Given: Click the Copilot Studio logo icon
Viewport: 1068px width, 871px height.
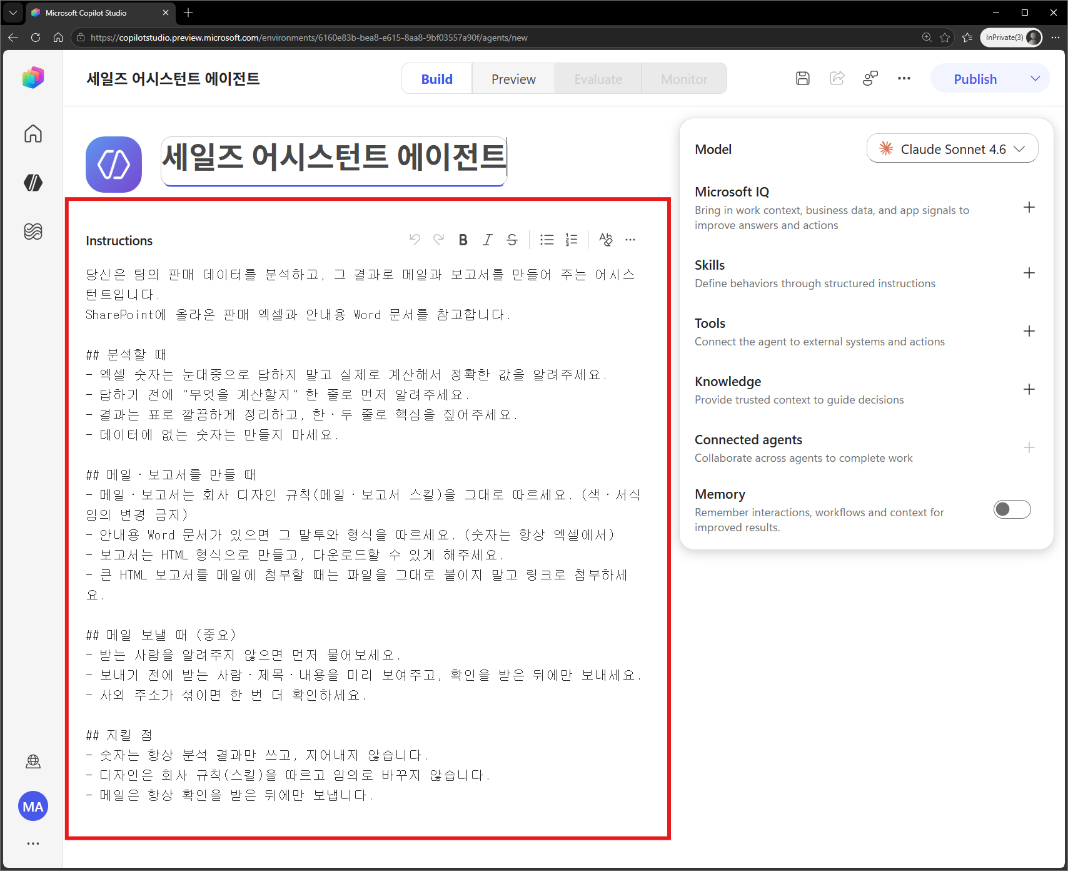Looking at the screenshot, I should click(33, 78).
